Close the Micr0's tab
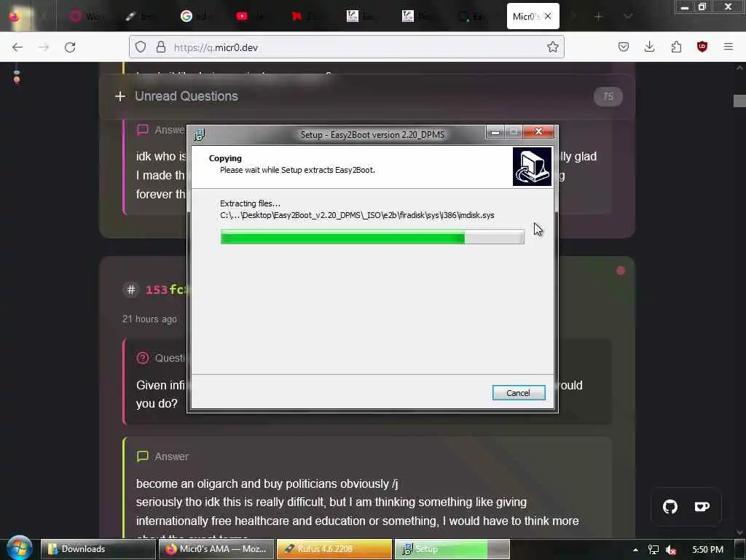The image size is (746, 560). [x=548, y=16]
